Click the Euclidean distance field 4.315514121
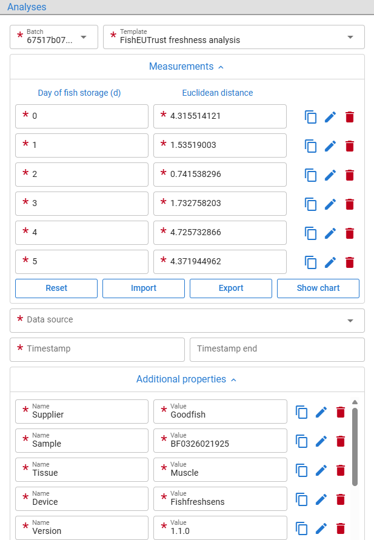374x540 pixels. click(220, 116)
